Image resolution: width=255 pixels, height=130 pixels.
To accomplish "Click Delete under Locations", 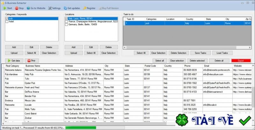I will coord(109,47).
